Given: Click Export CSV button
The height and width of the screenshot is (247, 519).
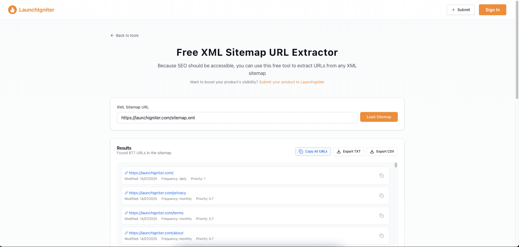Looking at the screenshot, I should pos(382,152).
